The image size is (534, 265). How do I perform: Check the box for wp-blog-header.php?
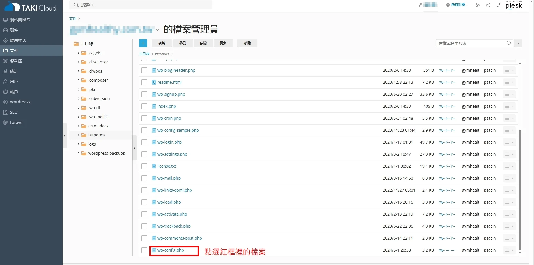pos(144,70)
